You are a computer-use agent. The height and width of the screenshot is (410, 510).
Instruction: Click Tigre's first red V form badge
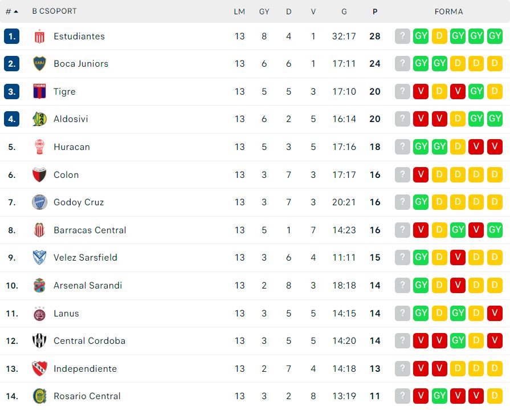click(421, 91)
